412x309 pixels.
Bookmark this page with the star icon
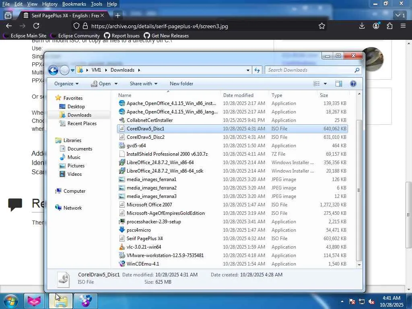[x=322, y=26]
